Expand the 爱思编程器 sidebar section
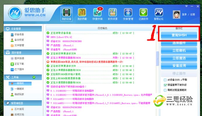Viewport: 202px width, 116px height. pyautogui.click(x=23, y=103)
